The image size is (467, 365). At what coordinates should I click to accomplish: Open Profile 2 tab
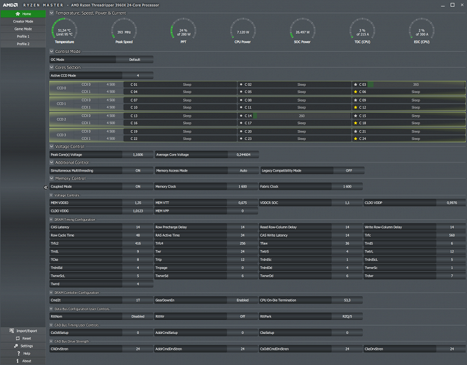coord(23,44)
